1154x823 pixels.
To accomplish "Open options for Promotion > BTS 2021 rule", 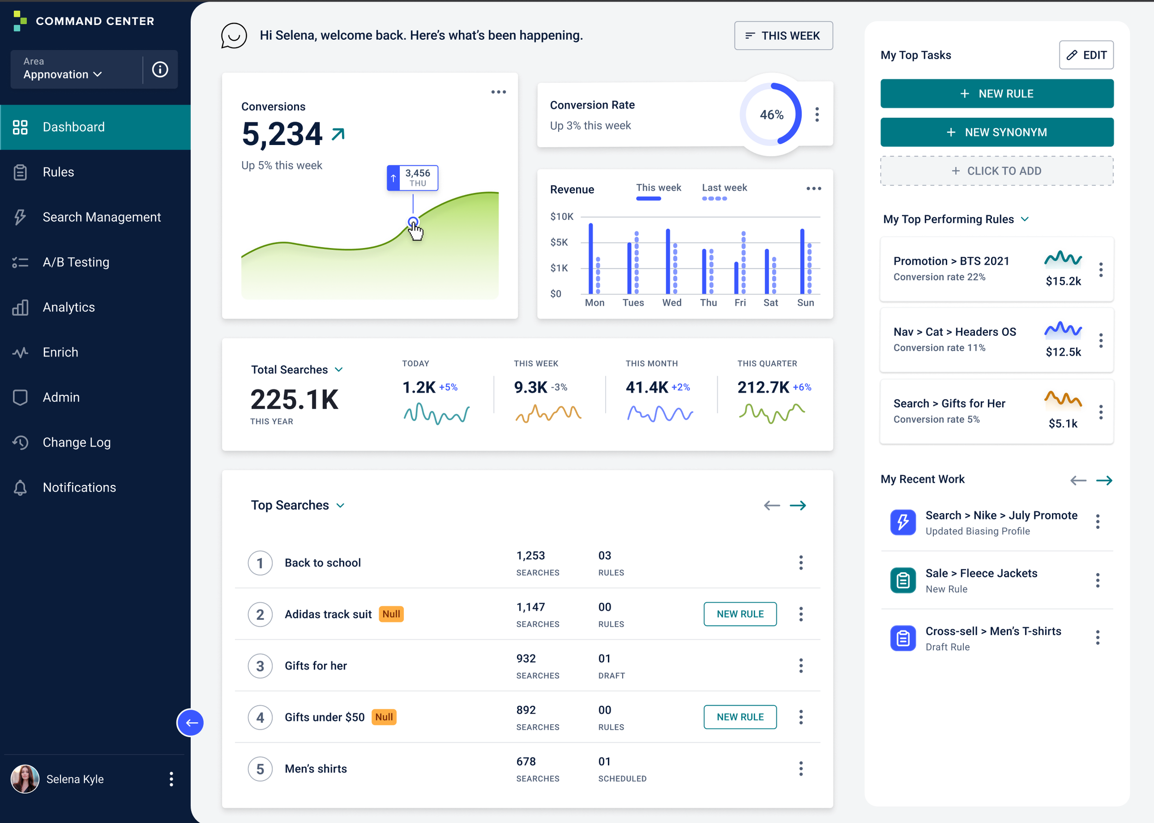I will pyautogui.click(x=1101, y=270).
